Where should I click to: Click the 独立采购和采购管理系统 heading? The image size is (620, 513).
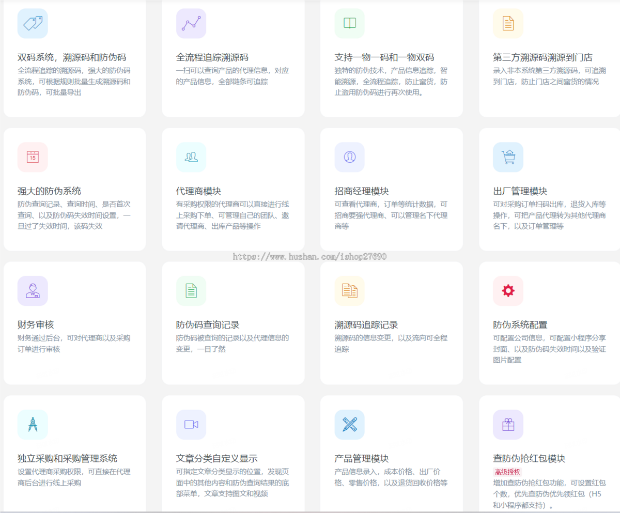click(x=68, y=459)
